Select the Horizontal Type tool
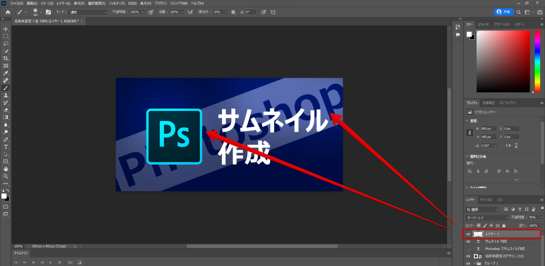Viewport: 545px width, 266px height. point(5,147)
